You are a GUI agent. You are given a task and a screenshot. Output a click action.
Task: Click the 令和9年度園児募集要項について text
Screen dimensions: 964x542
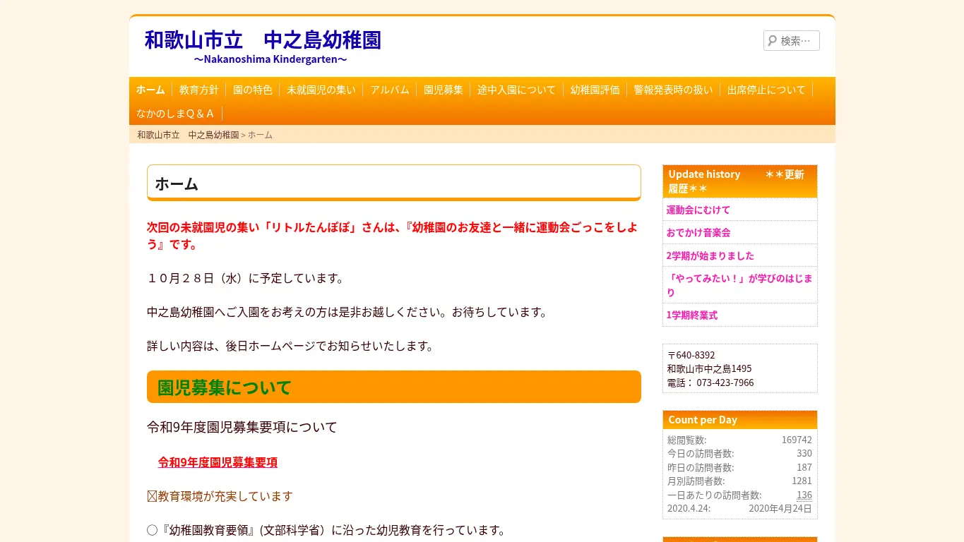click(x=242, y=427)
